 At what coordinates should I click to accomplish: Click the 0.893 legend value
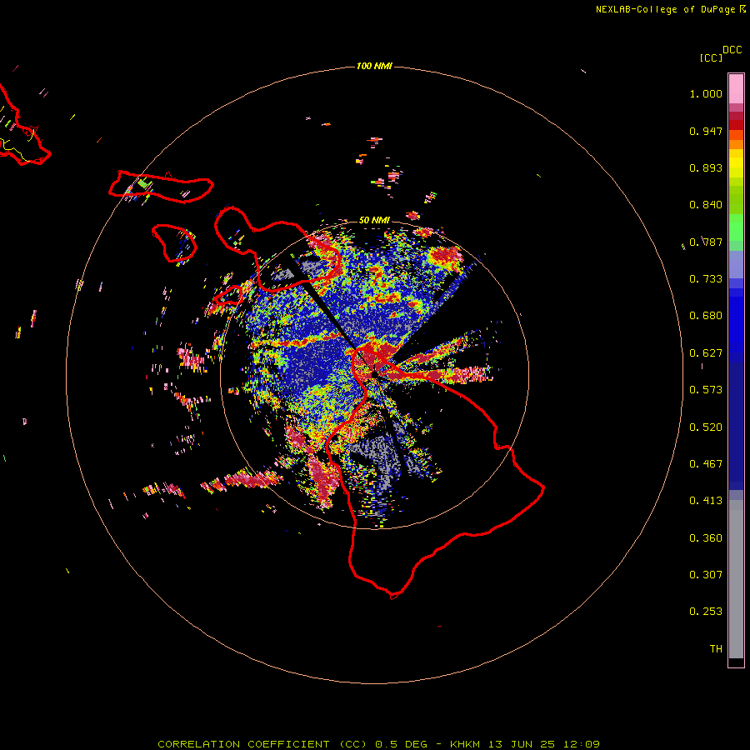[706, 167]
